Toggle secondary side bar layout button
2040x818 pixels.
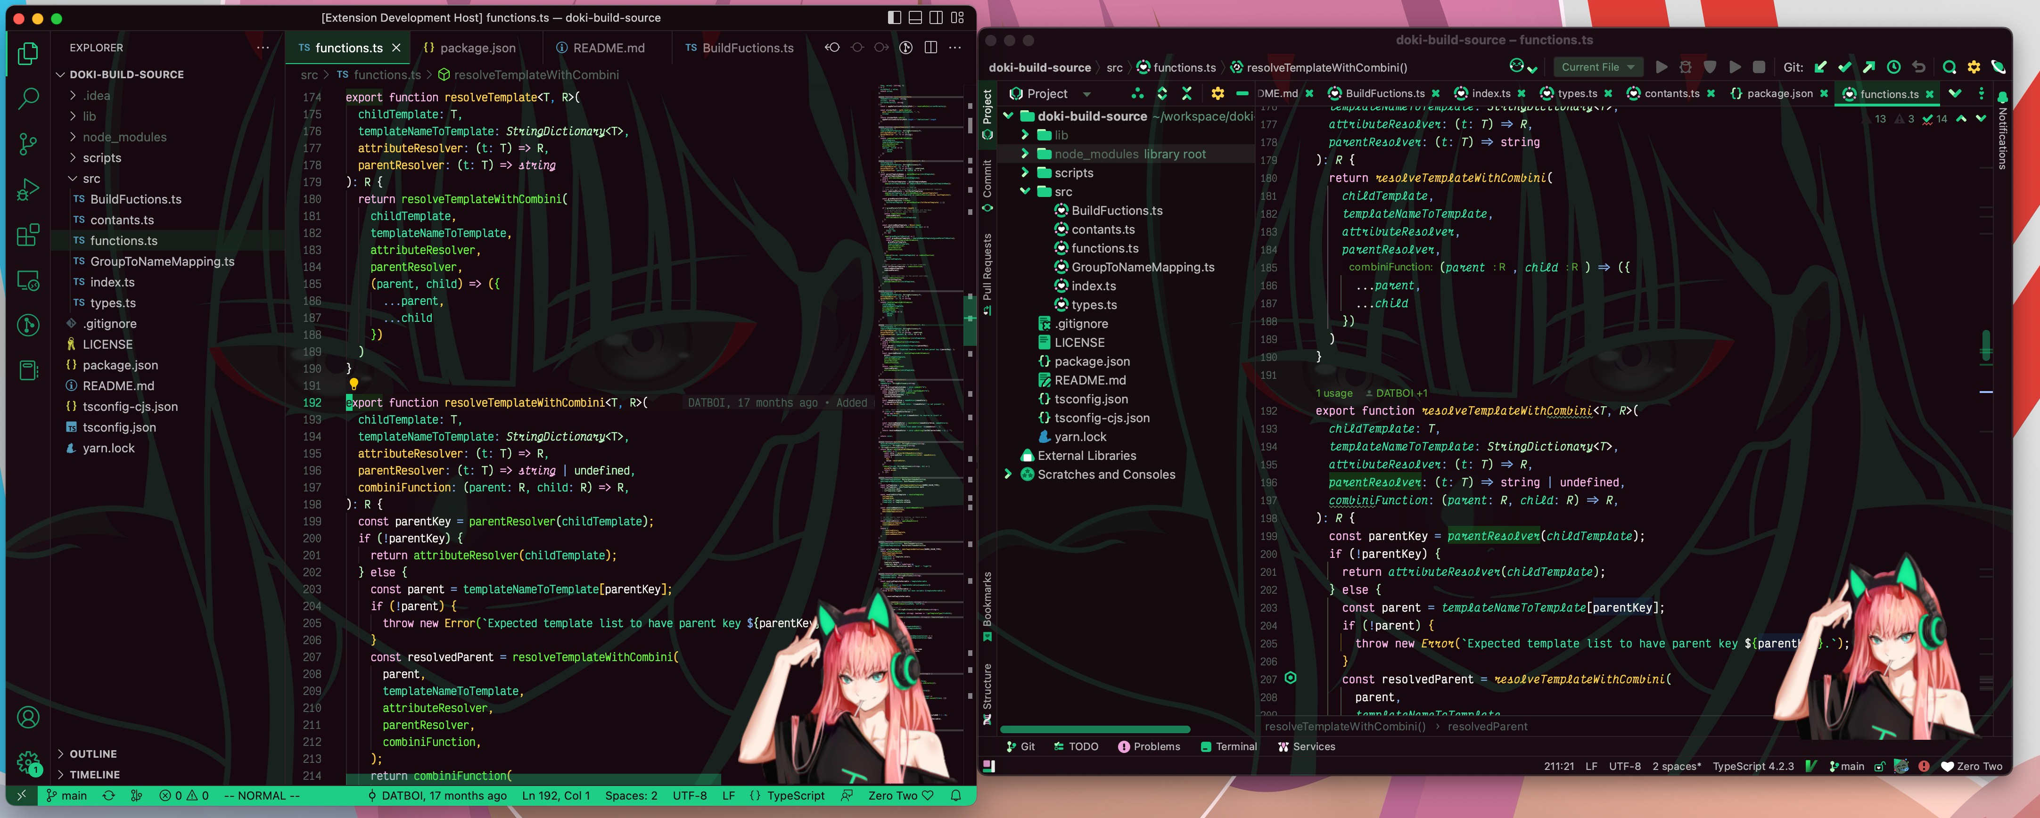(x=936, y=17)
